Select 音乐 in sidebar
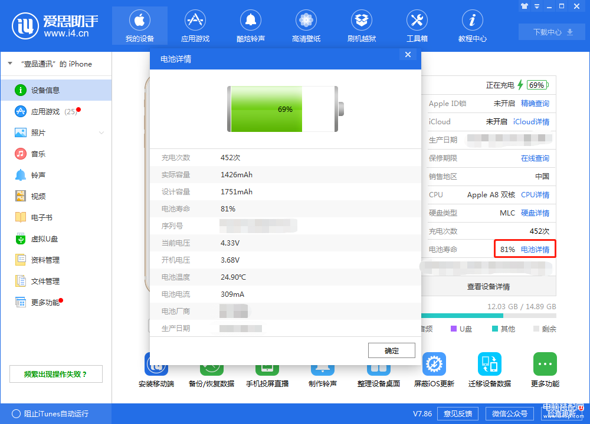Viewport: 590px width, 424px height. click(x=56, y=154)
